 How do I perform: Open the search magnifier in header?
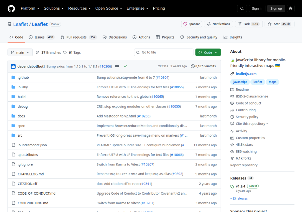(242, 9)
